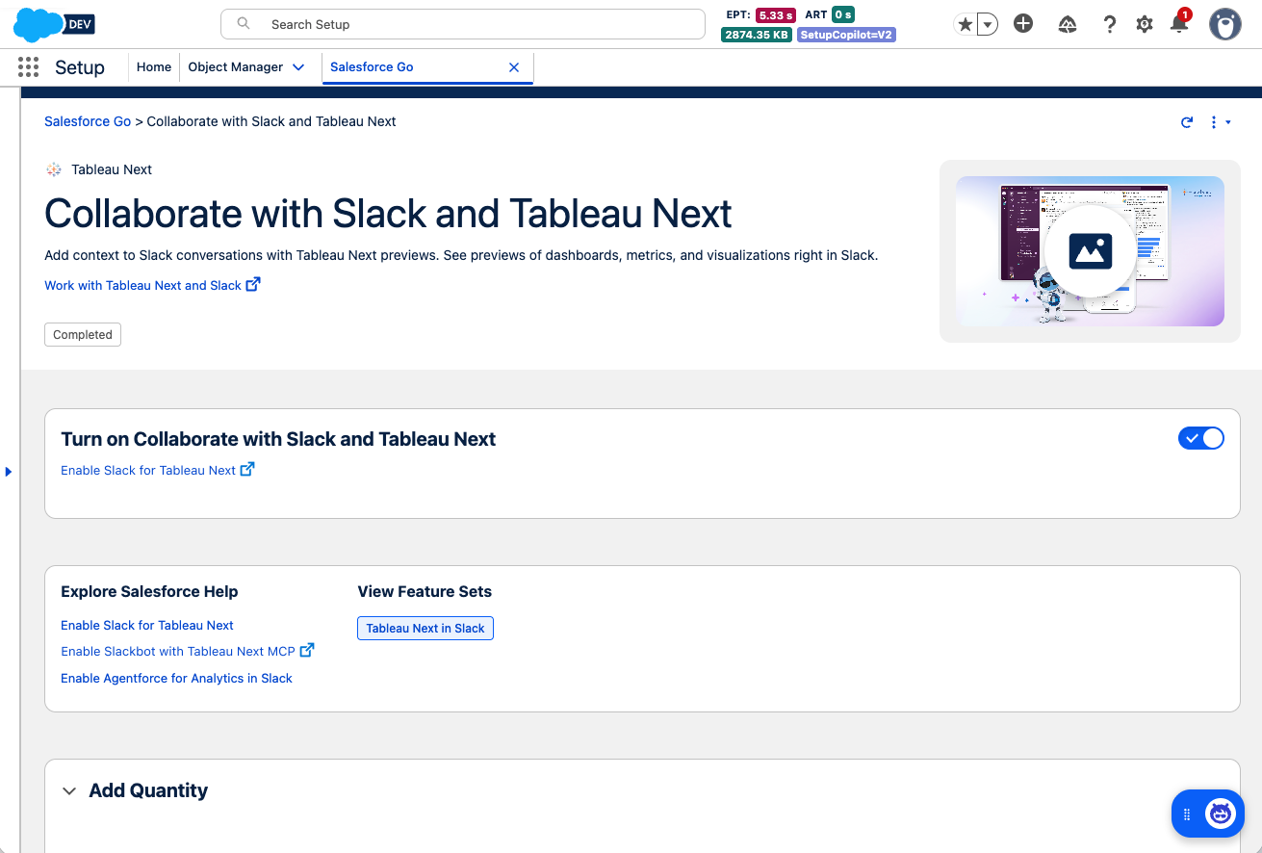Screen dimensions: 1262x853
Task: Click the Global Actions plus icon
Action: (1023, 24)
